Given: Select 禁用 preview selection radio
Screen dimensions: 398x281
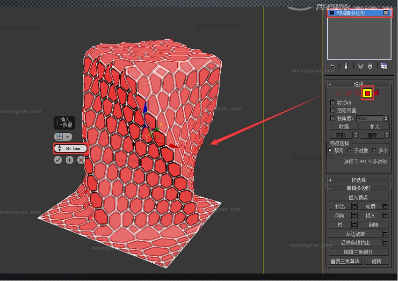Looking at the screenshot, I should [x=330, y=150].
